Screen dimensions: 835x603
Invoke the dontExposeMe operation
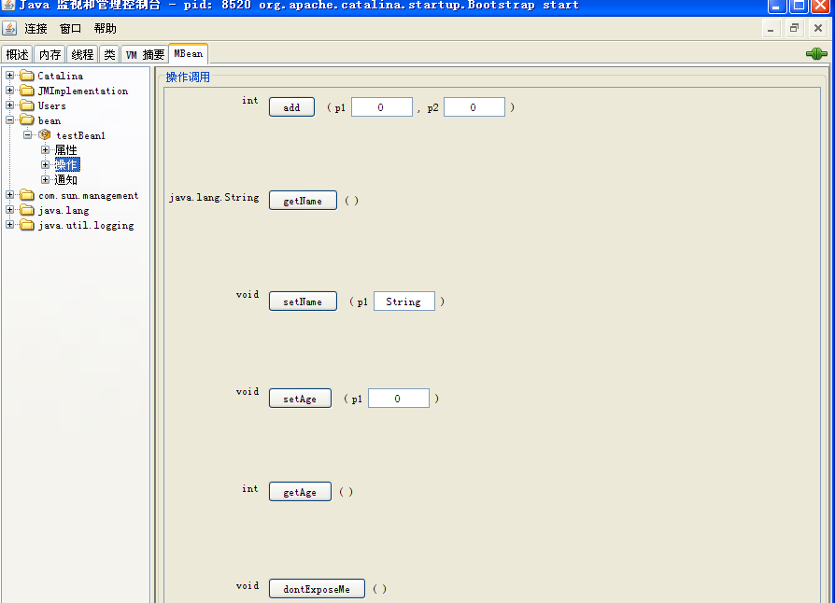pos(317,589)
